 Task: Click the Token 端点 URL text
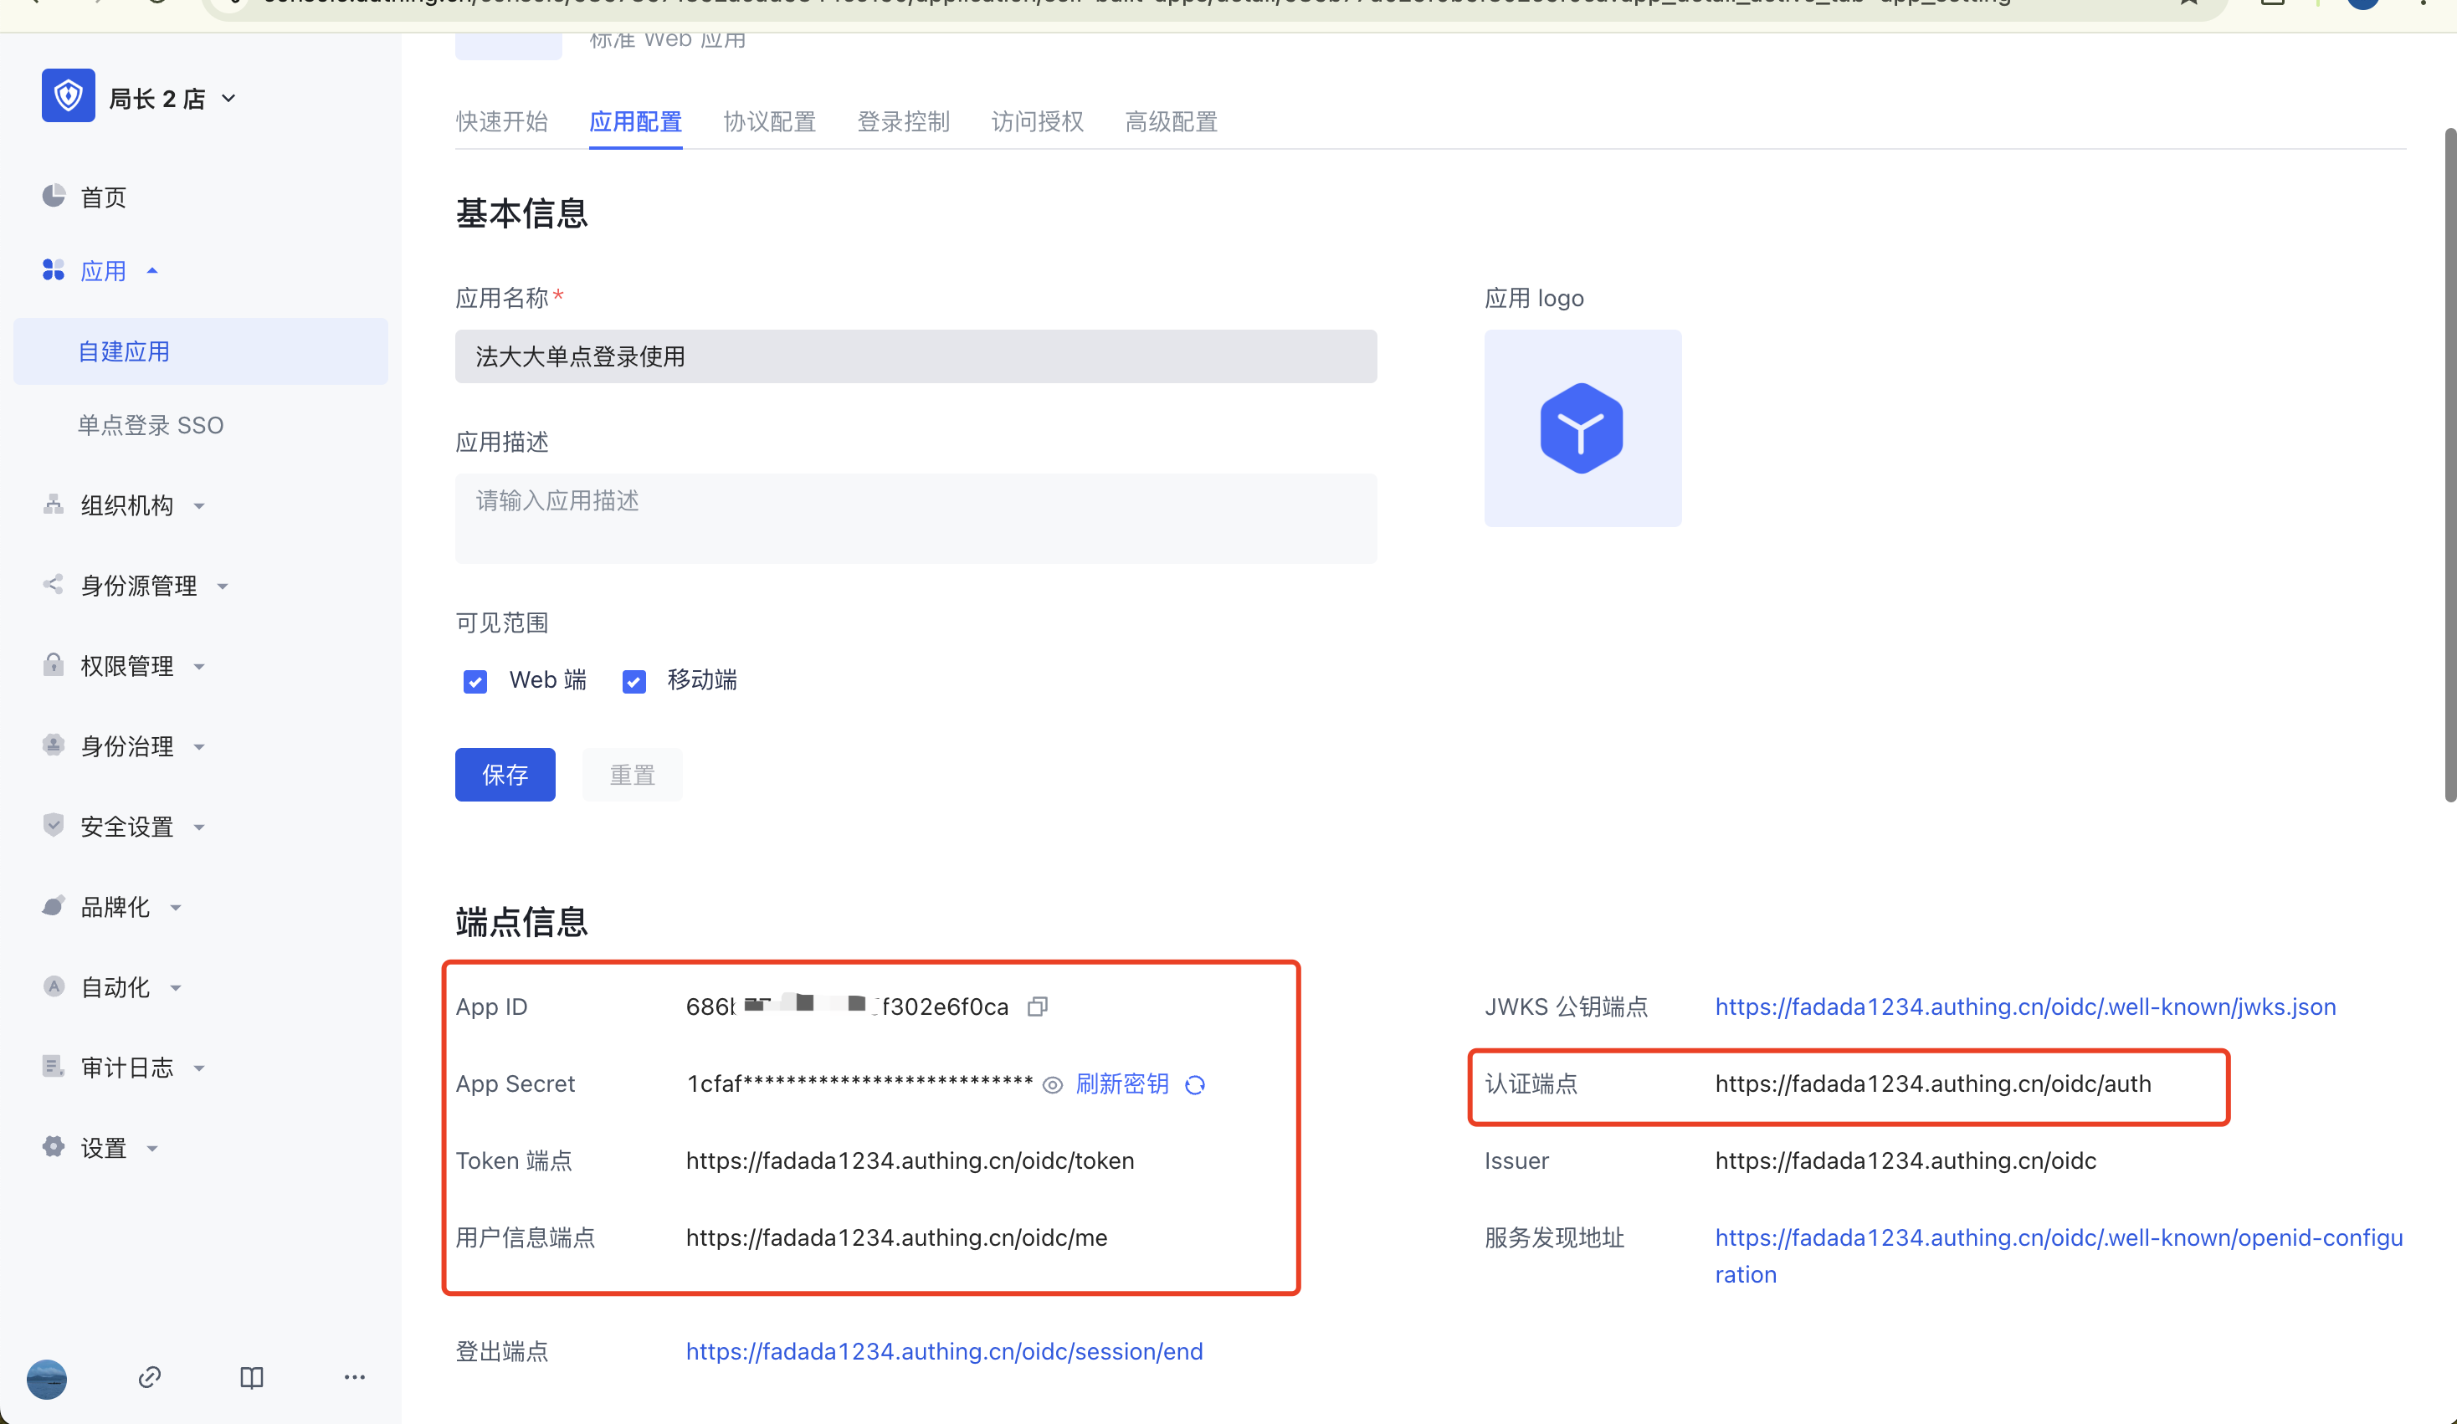[x=910, y=1160]
